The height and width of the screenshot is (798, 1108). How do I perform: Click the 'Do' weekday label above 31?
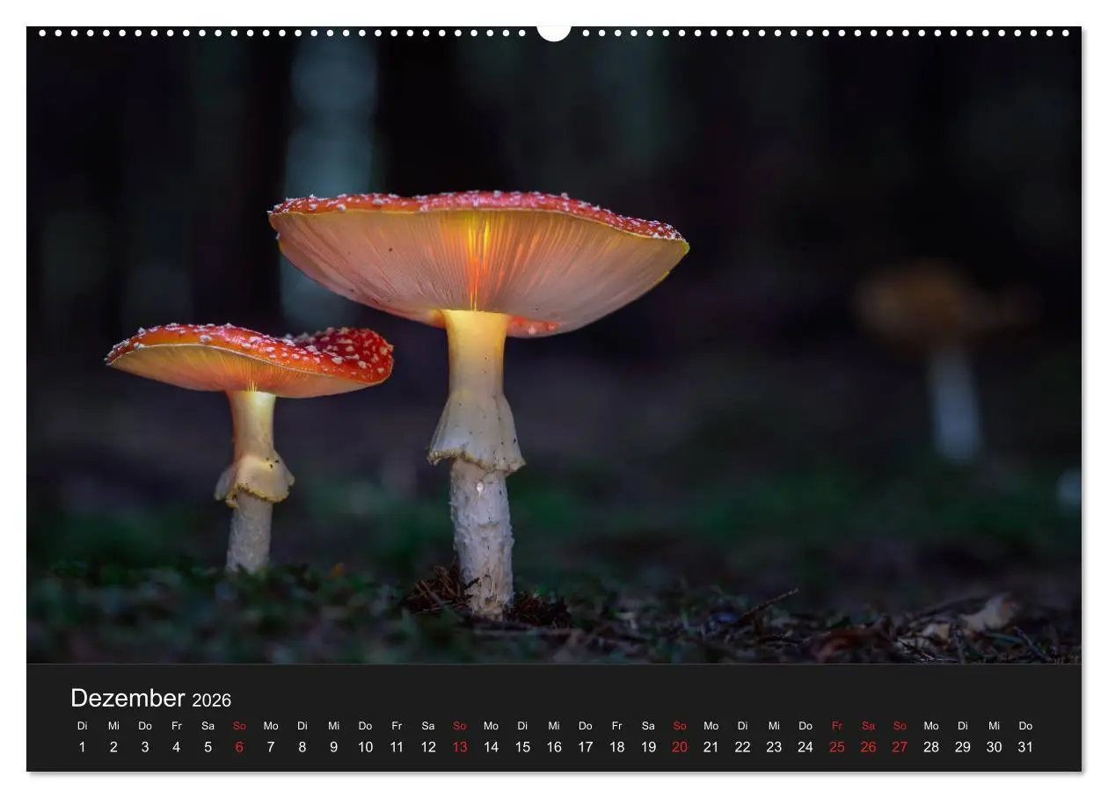pyautogui.click(x=1025, y=726)
